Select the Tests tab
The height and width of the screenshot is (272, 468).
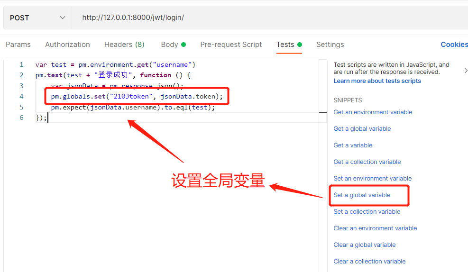(x=289, y=45)
